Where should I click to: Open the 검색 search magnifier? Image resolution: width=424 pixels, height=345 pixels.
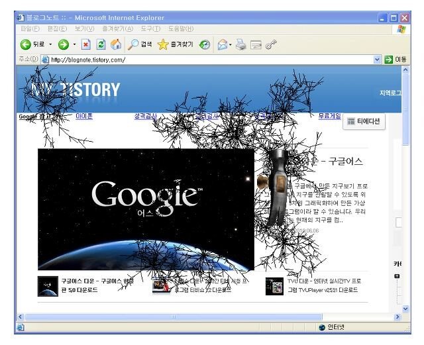(140, 44)
